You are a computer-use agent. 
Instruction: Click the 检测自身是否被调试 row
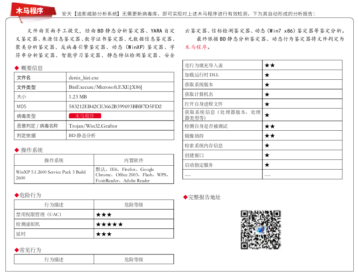pyautogui.click(x=262, y=126)
